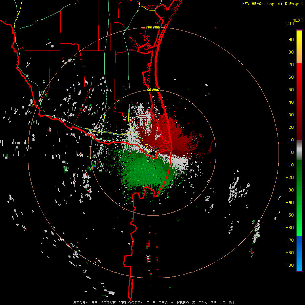Pick the gray zero-velocity color bar segment

tap(299, 150)
